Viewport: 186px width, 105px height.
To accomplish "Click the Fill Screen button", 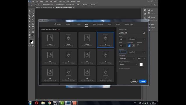I will tap(93, 5).
